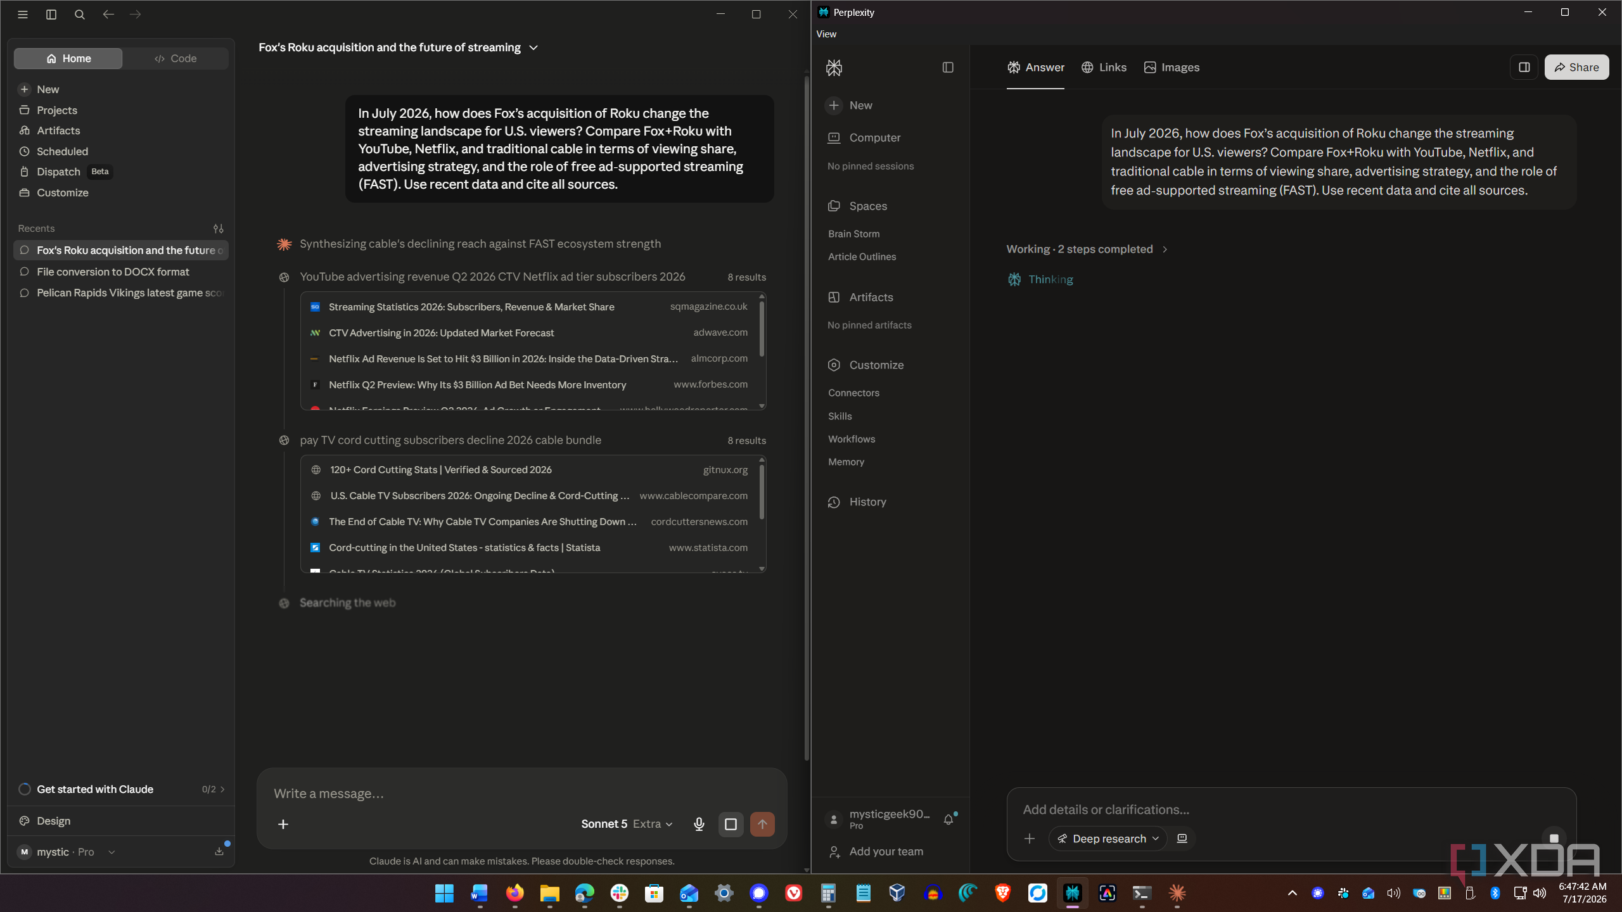
Task: Open the Deep research mode dropdown
Action: pos(1108,839)
